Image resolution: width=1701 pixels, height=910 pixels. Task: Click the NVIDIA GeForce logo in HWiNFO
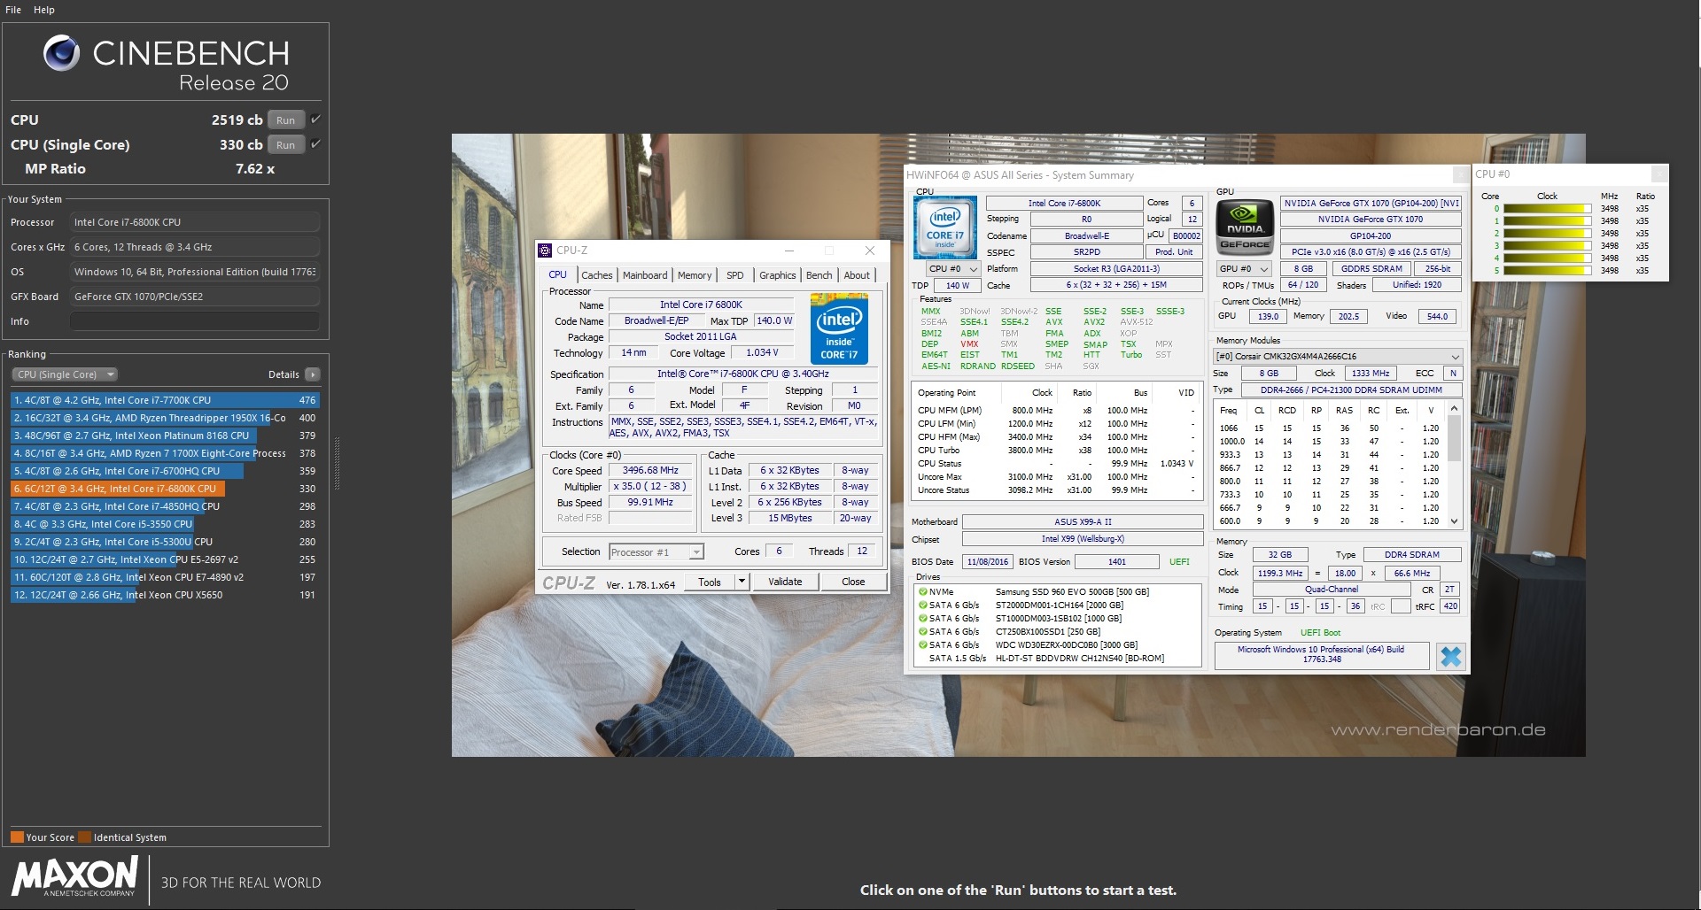click(x=1245, y=227)
